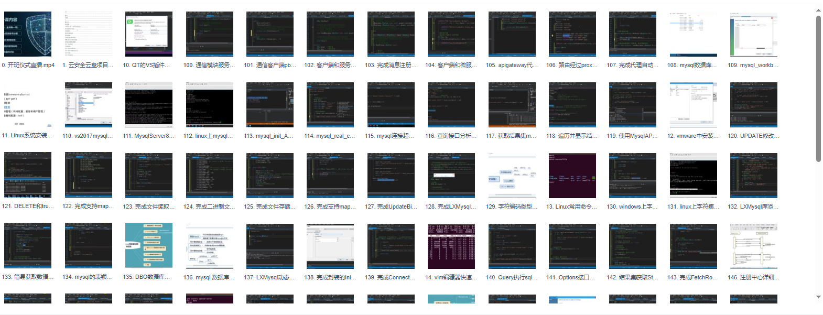The height and width of the screenshot is (315, 823).
Task: Open the '107. 完成代理自动...' thumbnail
Action: click(633, 34)
